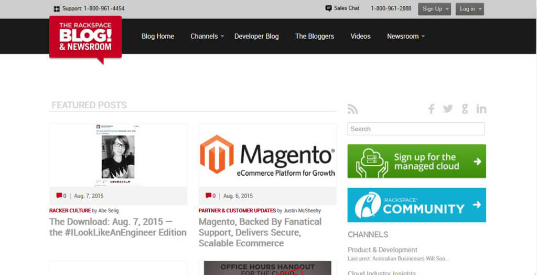This screenshot has width=537, height=275.
Task: Open the LinkedIn icon
Action: (x=481, y=109)
